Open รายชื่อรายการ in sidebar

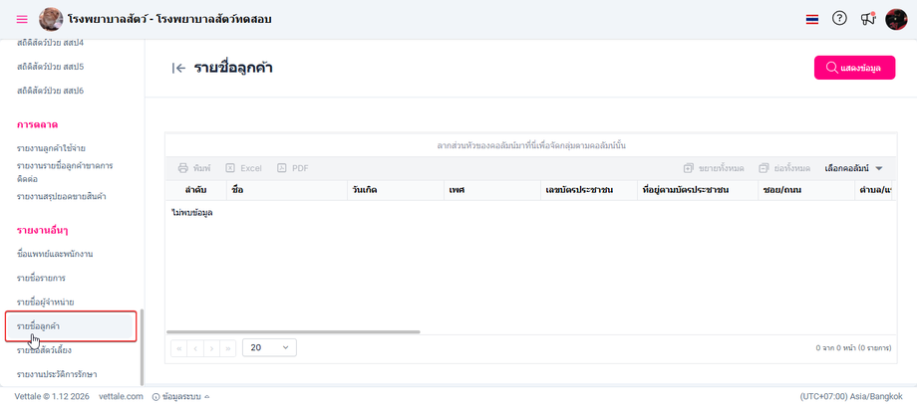click(x=41, y=278)
